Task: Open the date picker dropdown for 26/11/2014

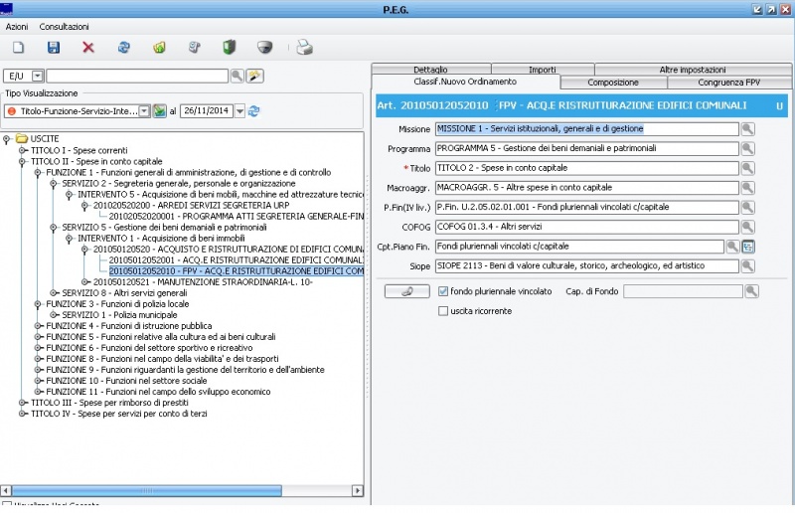Action: [x=239, y=111]
